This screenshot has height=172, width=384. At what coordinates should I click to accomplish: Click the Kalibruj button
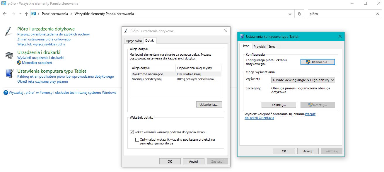click(278, 105)
